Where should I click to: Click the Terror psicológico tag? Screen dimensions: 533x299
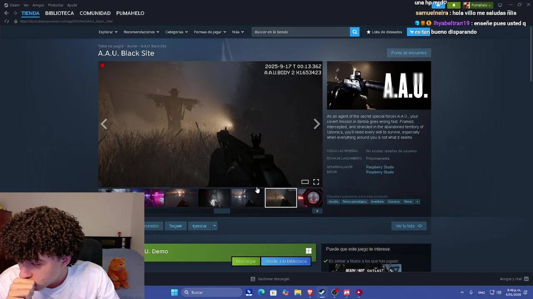(x=354, y=202)
